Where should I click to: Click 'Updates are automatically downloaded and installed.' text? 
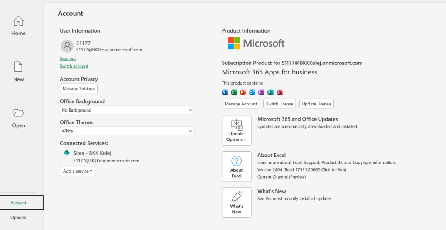coord(308,126)
